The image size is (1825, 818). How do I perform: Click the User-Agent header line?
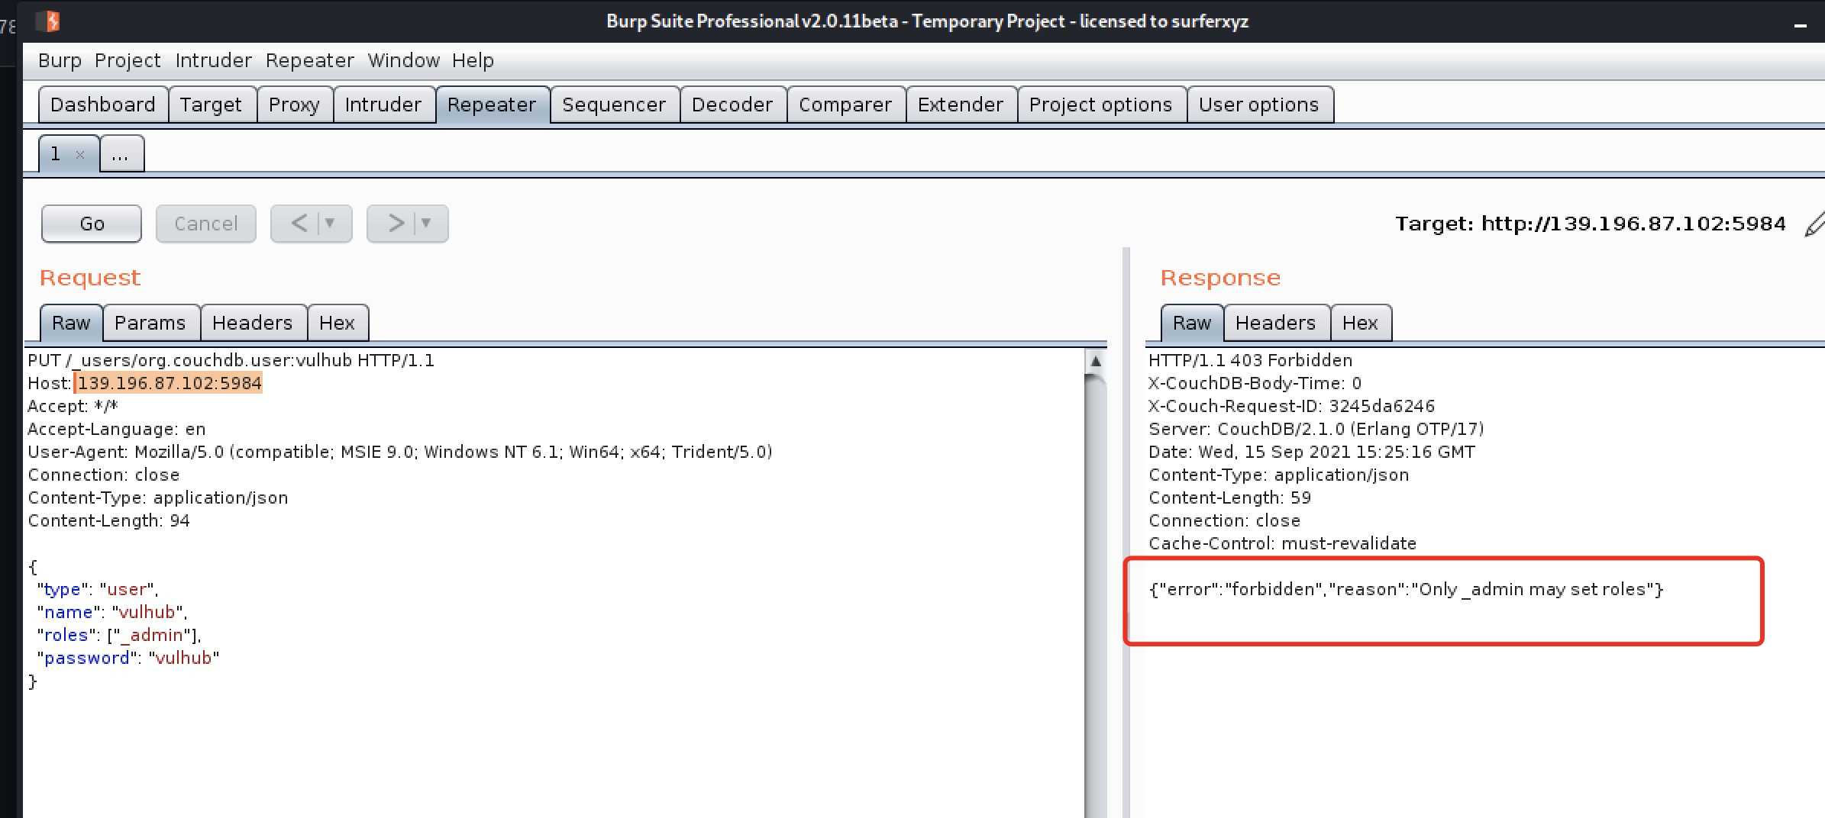click(x=400, y=452)
